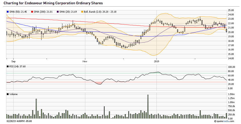241x124 pixels.
Task: Click the black Volume legend square
Action: (8, 94)
